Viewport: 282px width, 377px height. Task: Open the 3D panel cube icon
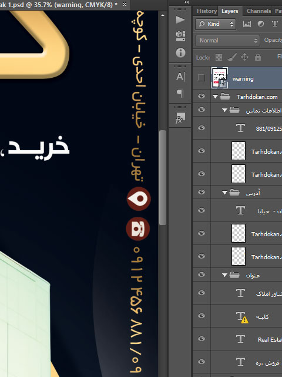[180, 36]
